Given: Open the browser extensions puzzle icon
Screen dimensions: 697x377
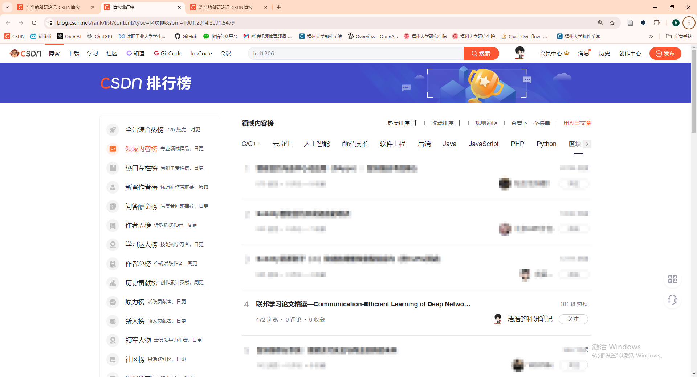Looking at the screenshot, I should click(x=657, y=23).
